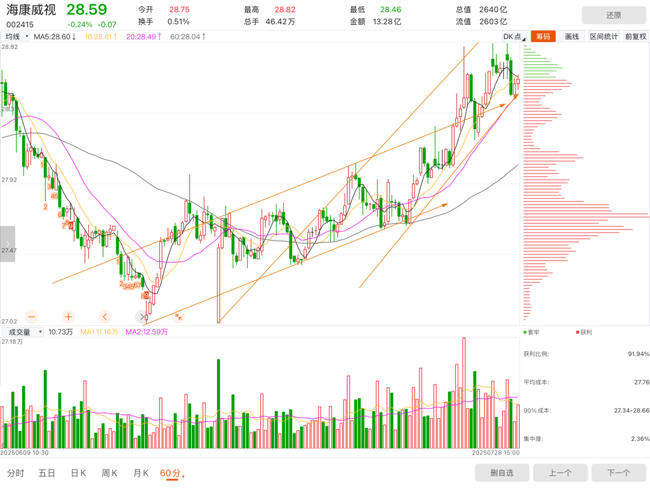The height and width of the screenshot is (488, 650).
Task: Click the 金额 13.28亿 value
Action: coord(387,22)
